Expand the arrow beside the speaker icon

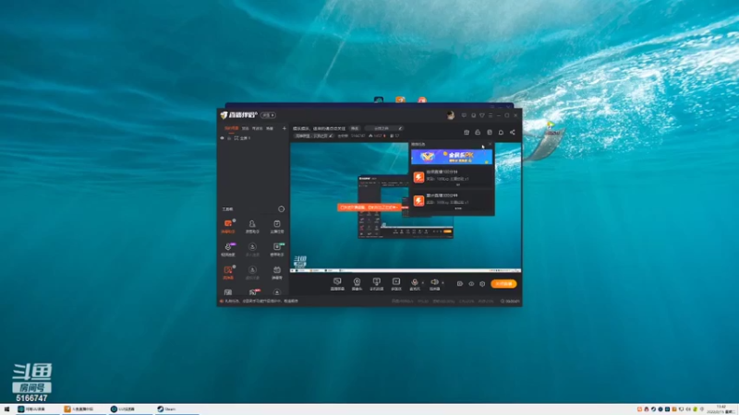click(x=442, y=283)
